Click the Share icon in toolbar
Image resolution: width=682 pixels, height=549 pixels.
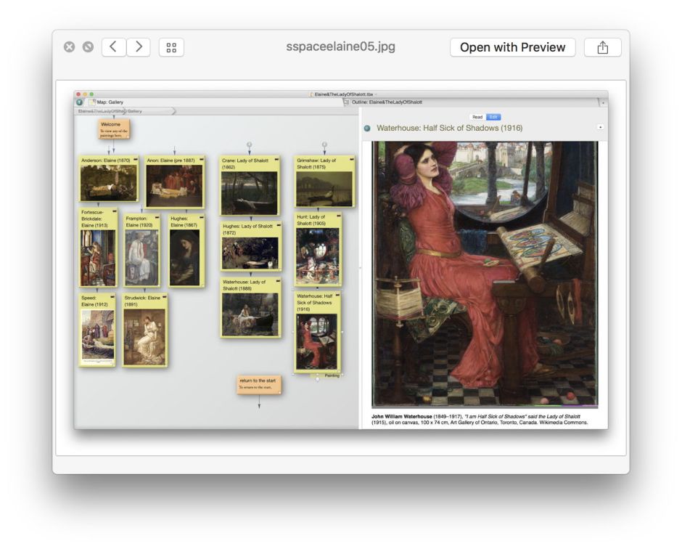click(602, 47)
